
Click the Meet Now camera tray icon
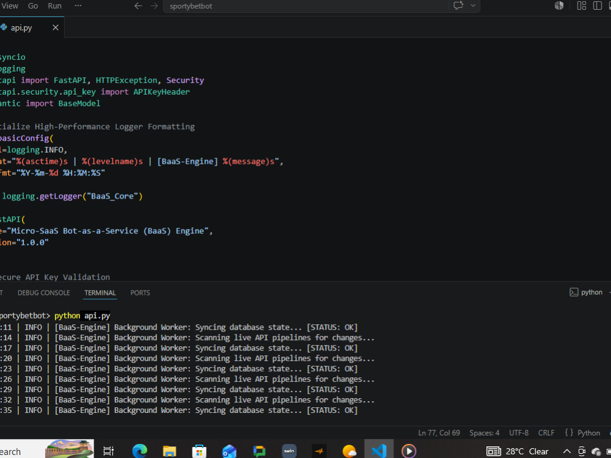582,451
